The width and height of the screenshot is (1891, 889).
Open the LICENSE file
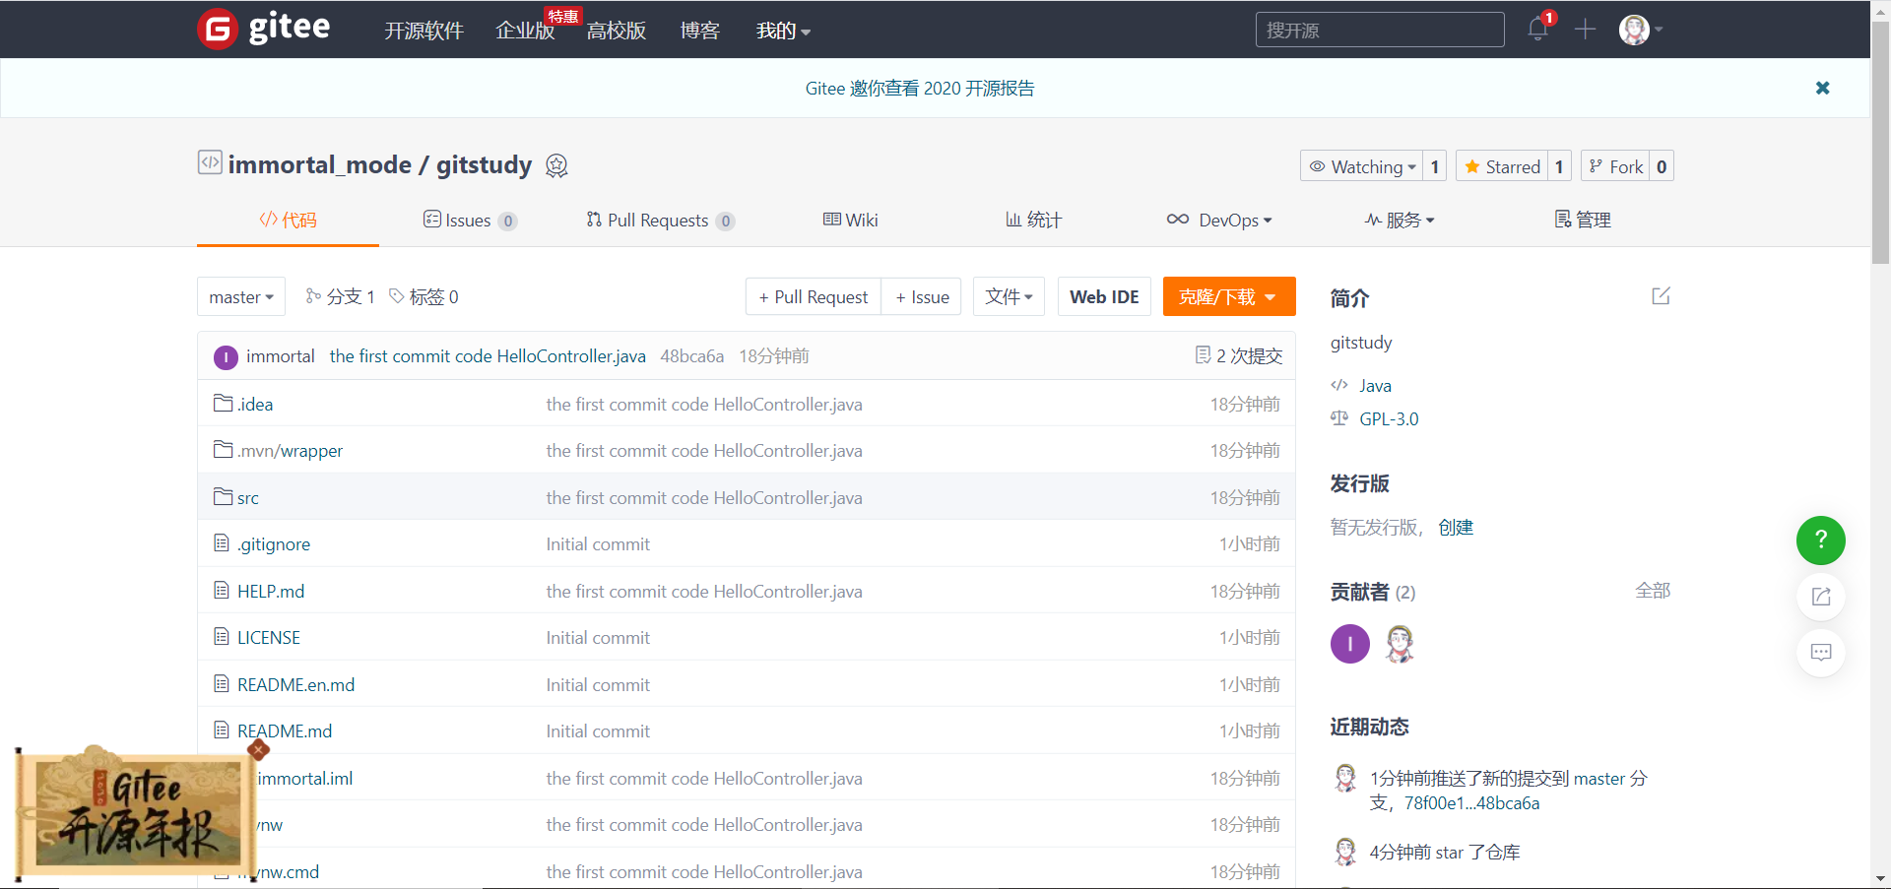click(269, 637)
